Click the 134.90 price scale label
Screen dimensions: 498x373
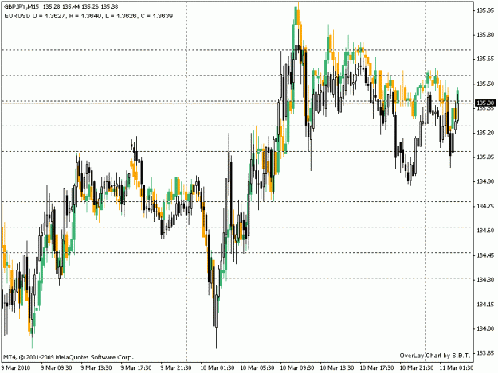[485, 181]
